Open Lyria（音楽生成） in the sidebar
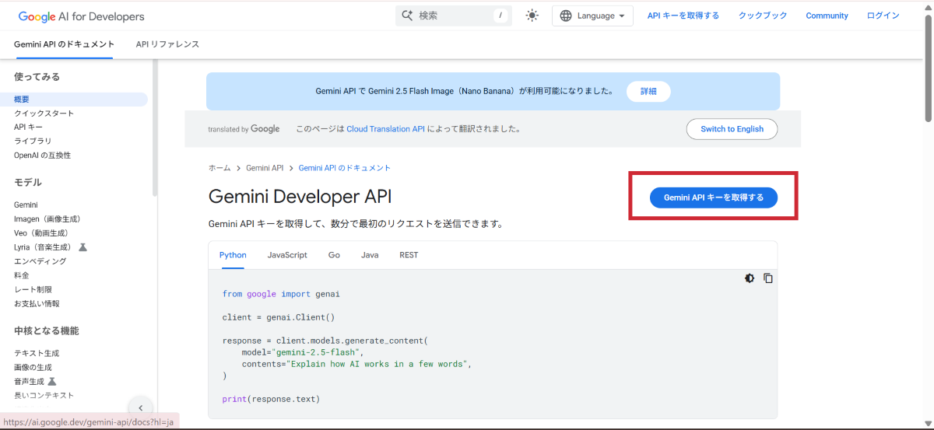The height and width of the screenshot is (430, 934). (x=47, y=247)
